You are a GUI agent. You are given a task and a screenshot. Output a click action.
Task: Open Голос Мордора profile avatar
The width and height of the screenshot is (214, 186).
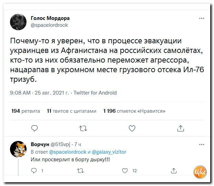19,22
